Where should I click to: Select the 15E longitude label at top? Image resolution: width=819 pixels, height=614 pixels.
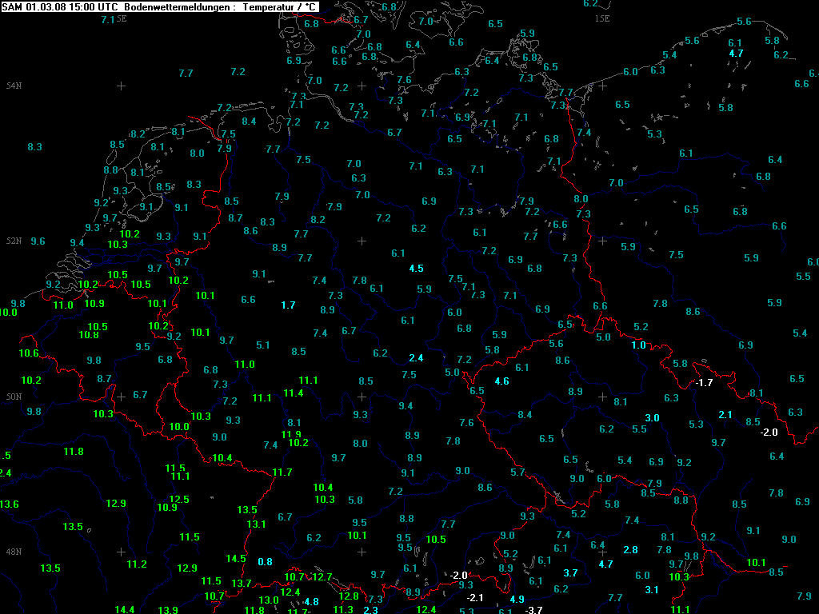601,18
